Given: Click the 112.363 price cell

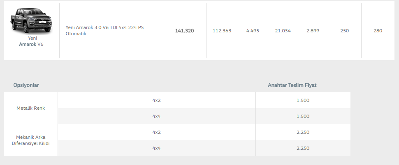Looking at the screenshot, I should [222, 31].
